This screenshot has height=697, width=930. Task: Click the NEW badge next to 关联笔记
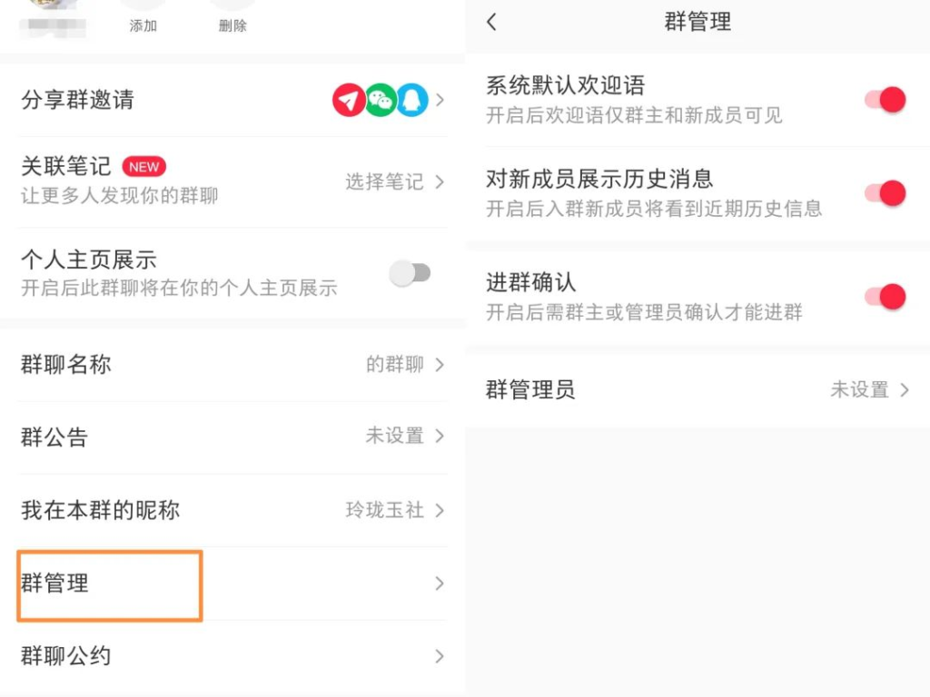(x=143, y=166)
